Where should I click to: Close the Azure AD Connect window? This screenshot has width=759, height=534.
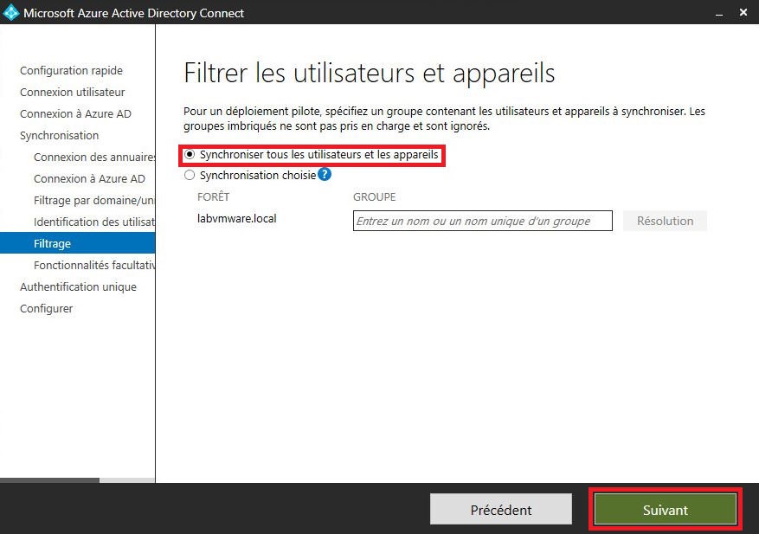[x=743, y=13]
